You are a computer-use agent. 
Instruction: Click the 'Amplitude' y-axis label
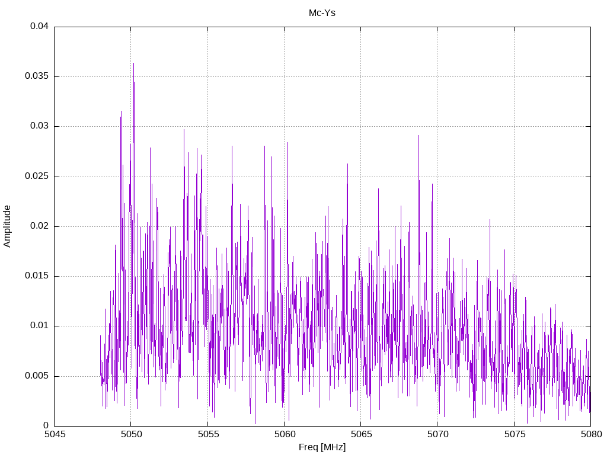pyautogui.click(x=7, y=226)
